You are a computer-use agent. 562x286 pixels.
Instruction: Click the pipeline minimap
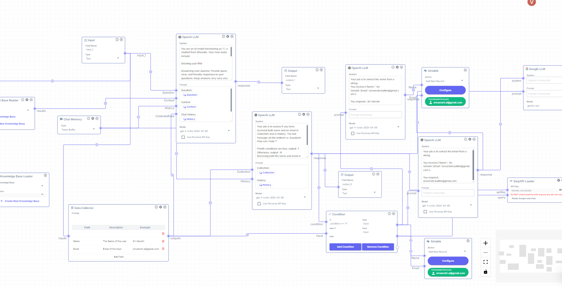click(x=529, y=256)
